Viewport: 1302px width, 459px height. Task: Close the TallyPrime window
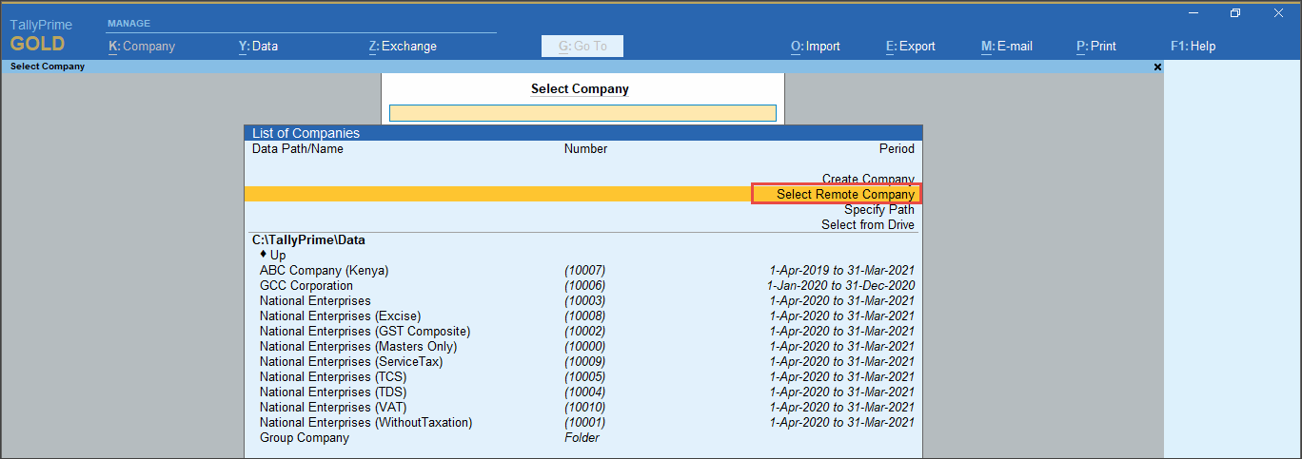(x=1279, y=13)
